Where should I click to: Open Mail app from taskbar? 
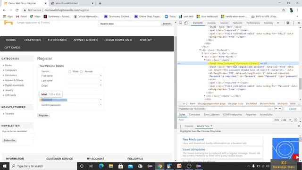[x=131, y=166]
